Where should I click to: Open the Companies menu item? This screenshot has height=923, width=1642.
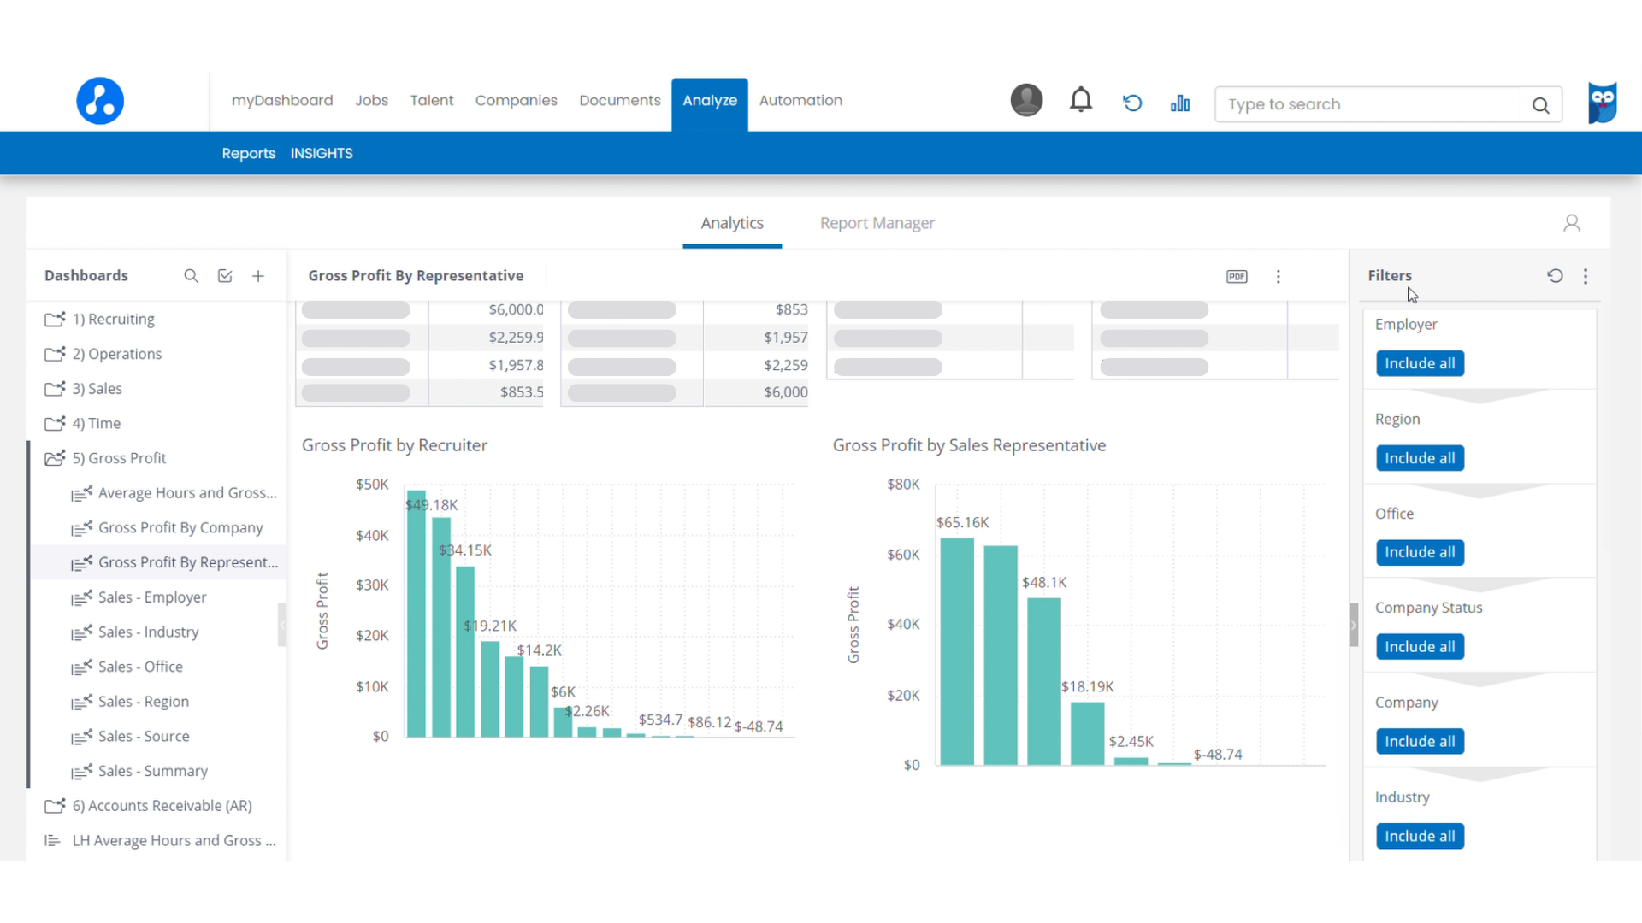coord(516,100)
